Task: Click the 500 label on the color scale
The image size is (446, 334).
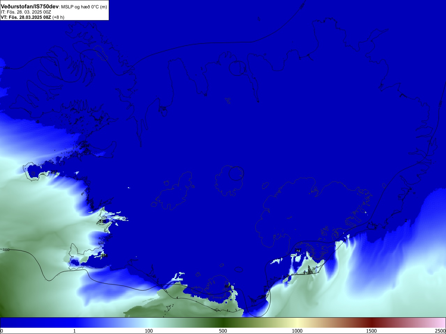Action: click(223, 331)
